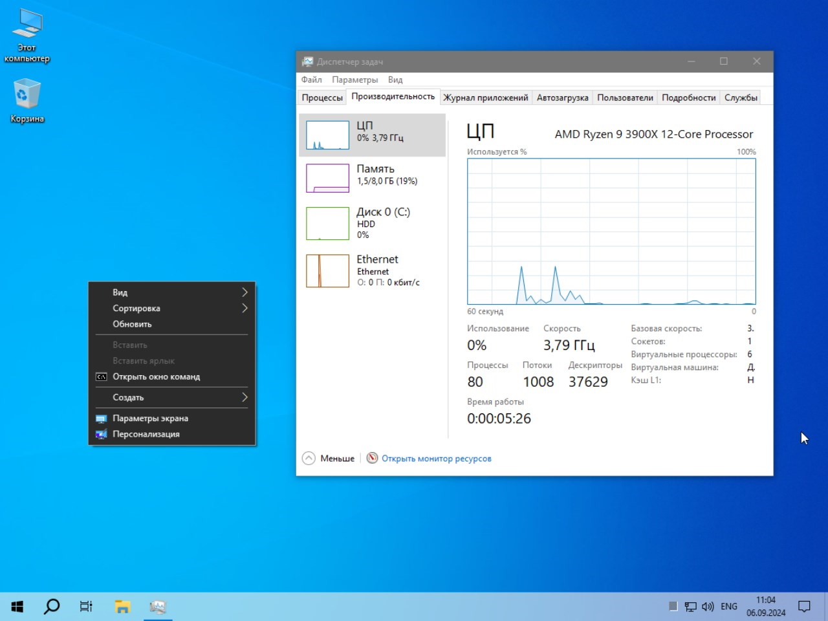828x621 pixels.
Task: Choose Персонализация from the context menu
Action: pyautogui.click(x=146, y=434)
